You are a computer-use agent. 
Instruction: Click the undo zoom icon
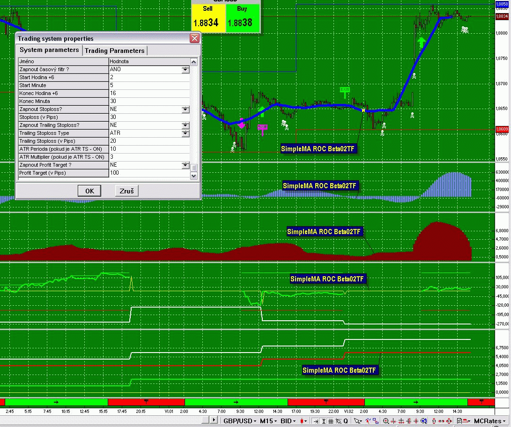point(424,421)
